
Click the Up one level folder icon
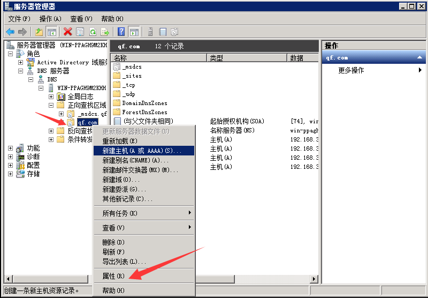tap(39, 32)
